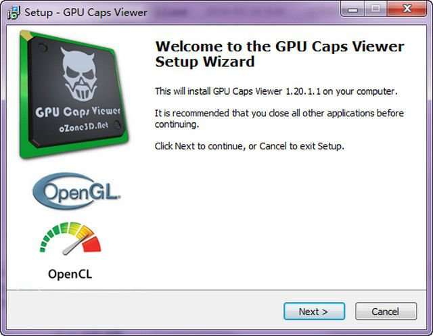The height and width of the screenshot is (336, 433).
Task: Click the 'Setup - GPU Caps Viewer' title text
Action: point(86,12)
